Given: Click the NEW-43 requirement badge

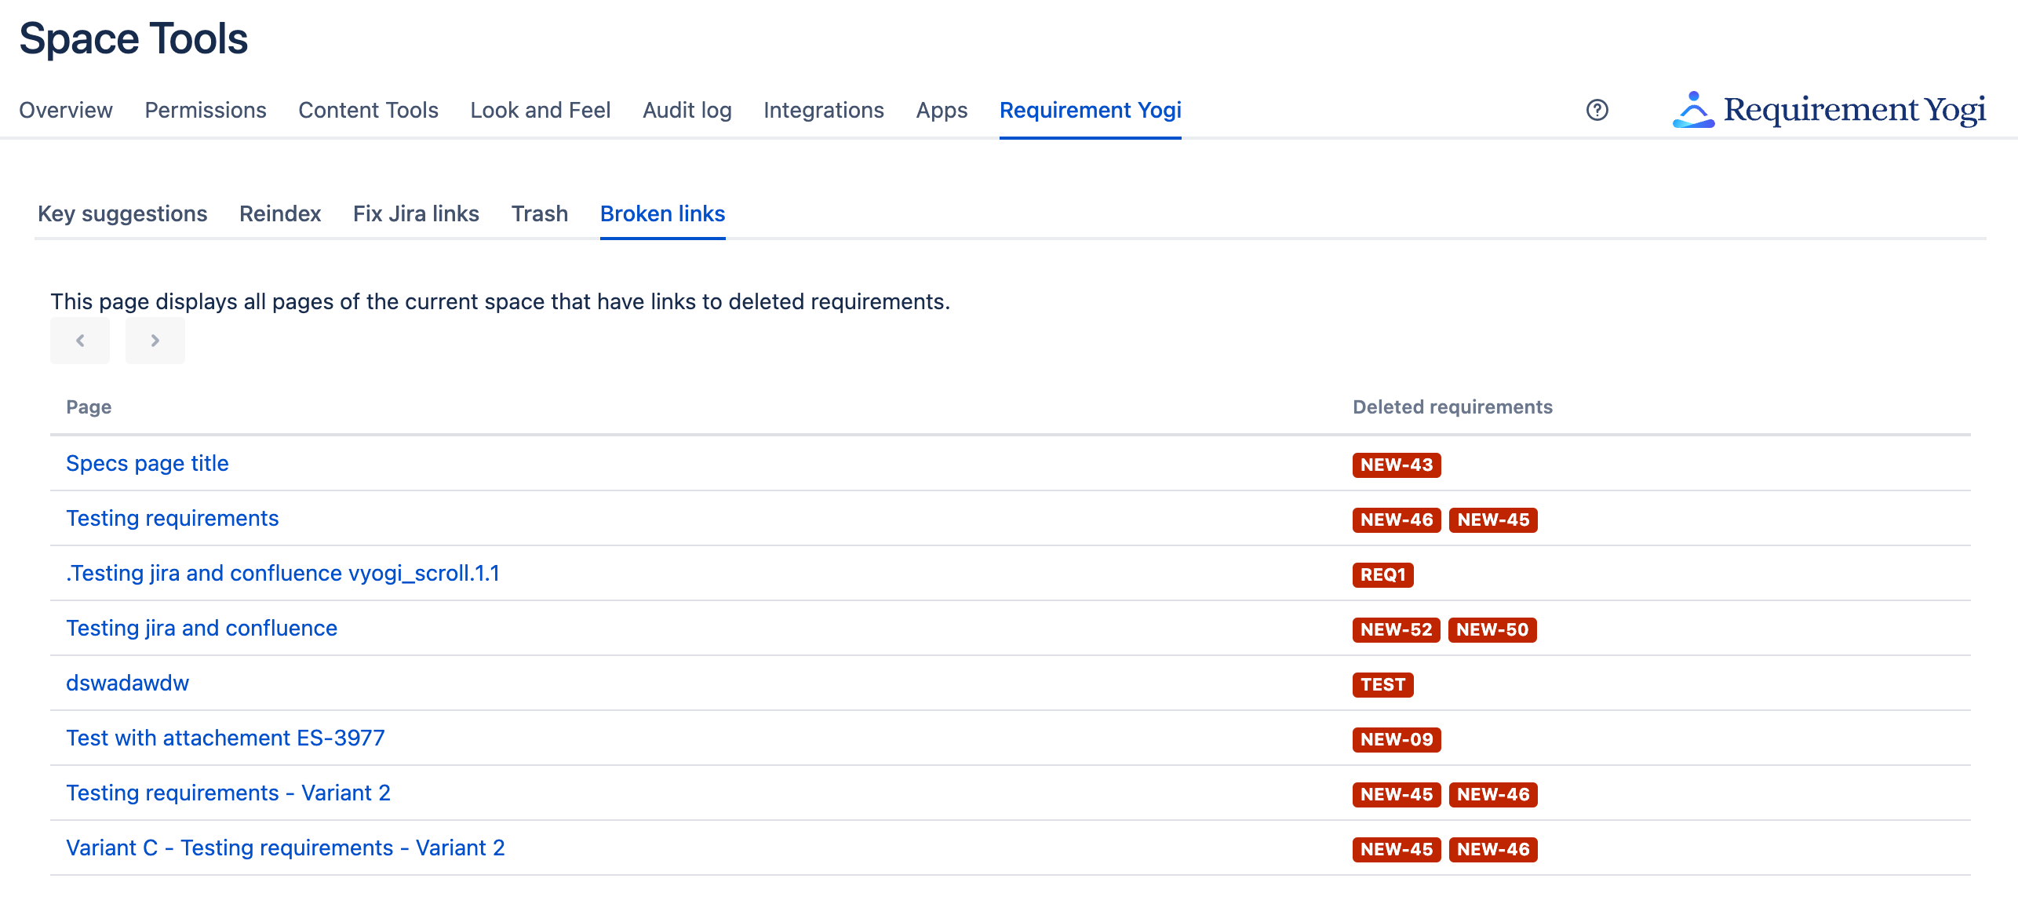Looking at the screenshot, I should tap(1396, 465).
